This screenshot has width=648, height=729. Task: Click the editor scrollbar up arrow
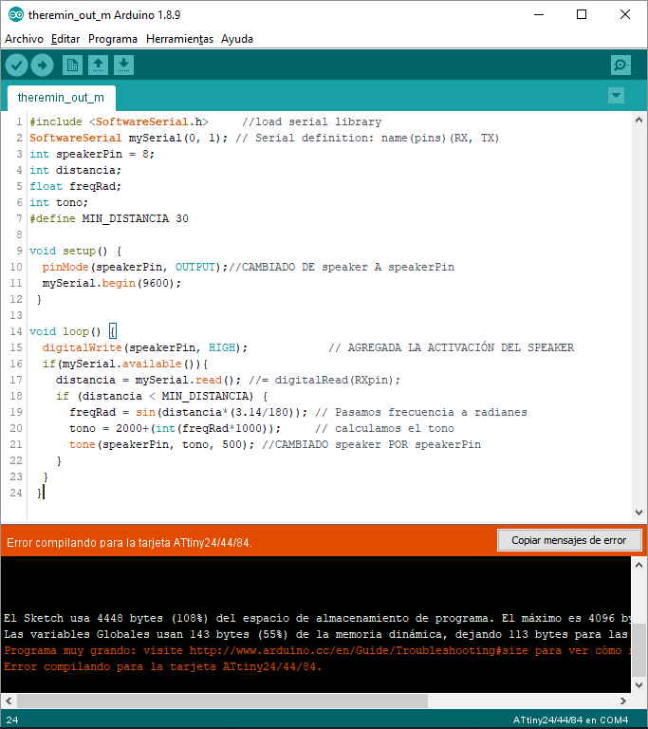639,120
